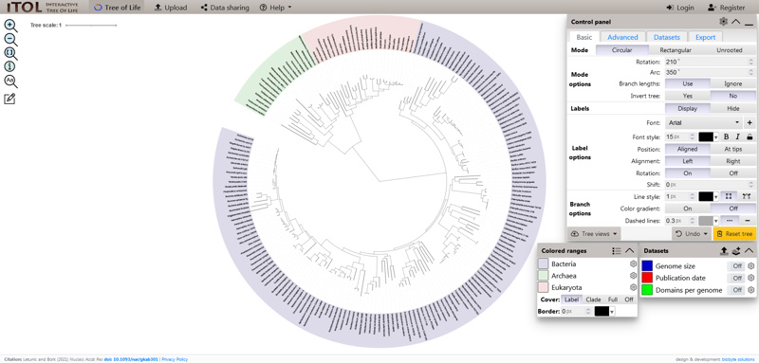
Task: Open the Tree views dropdown
Action: point(595,233)
